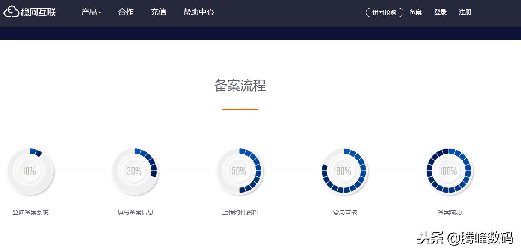Click the 拼团抢购 pill button
Viewport: 521px width, 252px height.
[384, 12]
